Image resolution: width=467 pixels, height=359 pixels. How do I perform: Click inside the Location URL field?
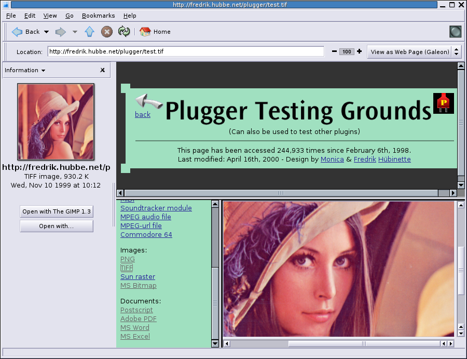pos(186,51)
